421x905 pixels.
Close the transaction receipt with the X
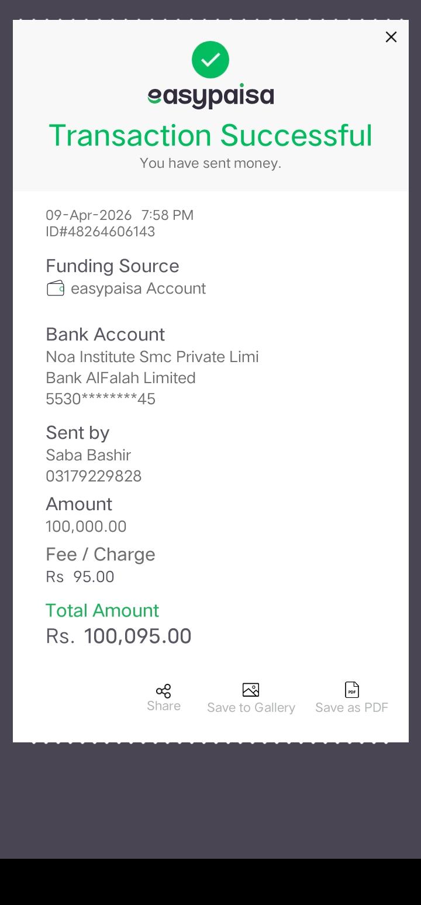click(x=391, y=37)
